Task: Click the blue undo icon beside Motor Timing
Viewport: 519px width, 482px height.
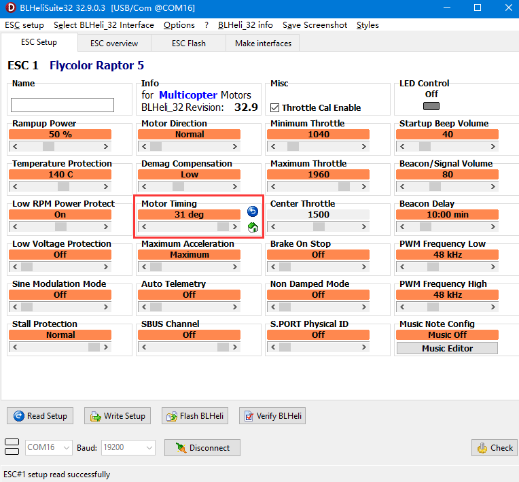Action: (x=252, y=211)
